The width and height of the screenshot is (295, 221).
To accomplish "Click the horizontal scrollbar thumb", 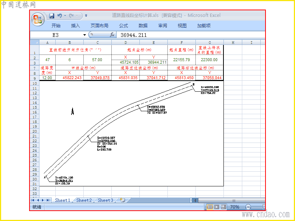I will click(234, 200).
